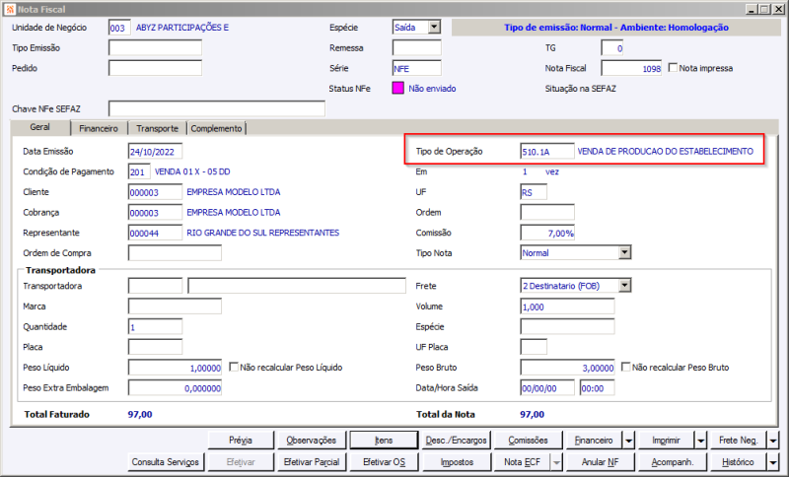Toggle Não recalcular Peso Bruto checkbox
The height and width of the screenshot is (477, 789).
(x=626, y=367)
